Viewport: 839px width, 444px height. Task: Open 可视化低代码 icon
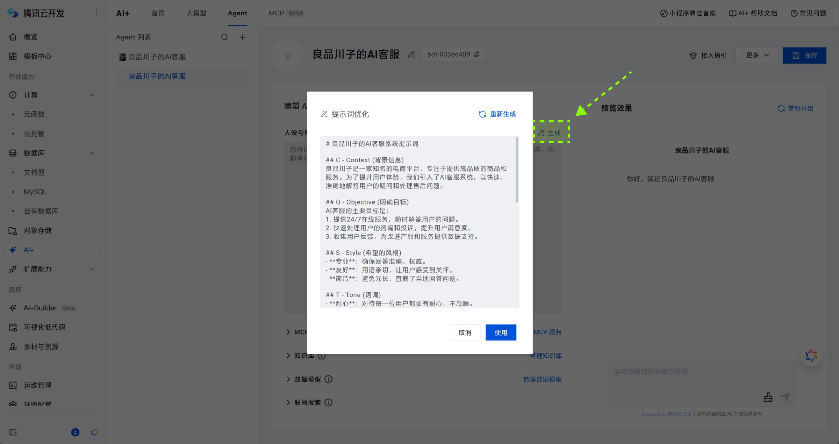(13, 328)
